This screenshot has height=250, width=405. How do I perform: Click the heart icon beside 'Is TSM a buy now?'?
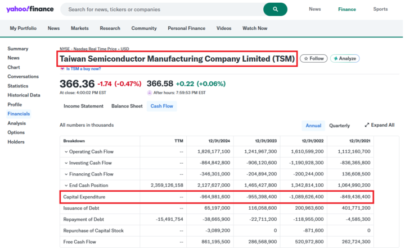(62, 69)
